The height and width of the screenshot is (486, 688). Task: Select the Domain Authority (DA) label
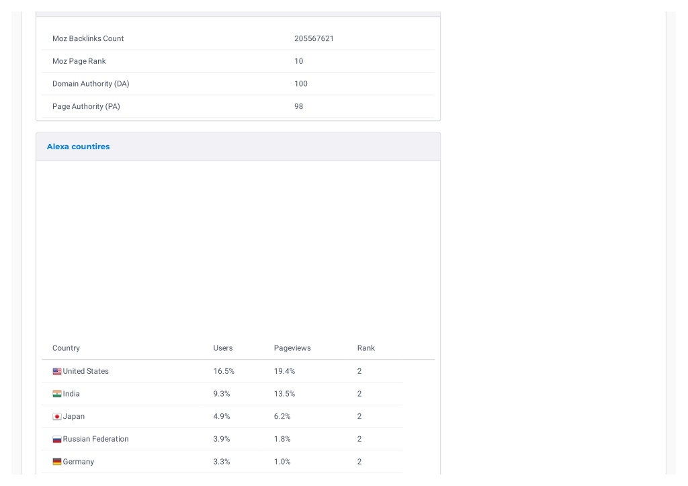[x=91, y=84]
